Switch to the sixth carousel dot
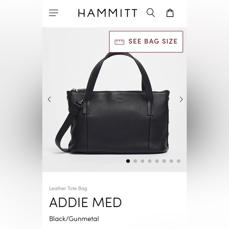This screenshot has height=229, width=229. pyautogui.click(x=164, y=161)
